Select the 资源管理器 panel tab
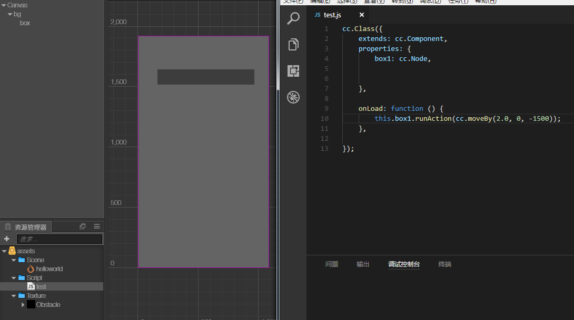This screenshot has width=574, height=320. click(26, 227)
